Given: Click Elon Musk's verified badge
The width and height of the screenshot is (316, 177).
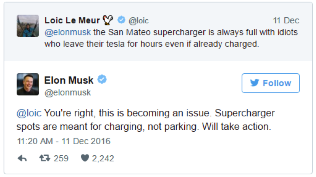Looking at the screenshot, I should [102, 80].
